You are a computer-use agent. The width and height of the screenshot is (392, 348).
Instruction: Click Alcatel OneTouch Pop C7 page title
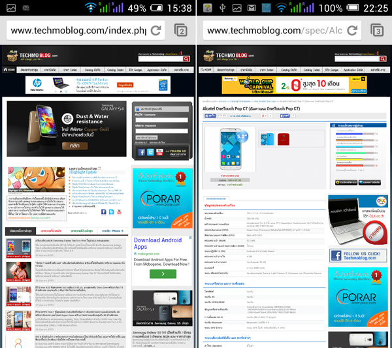252,108
